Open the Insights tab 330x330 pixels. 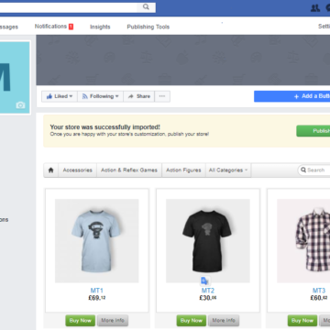[100, 27]
